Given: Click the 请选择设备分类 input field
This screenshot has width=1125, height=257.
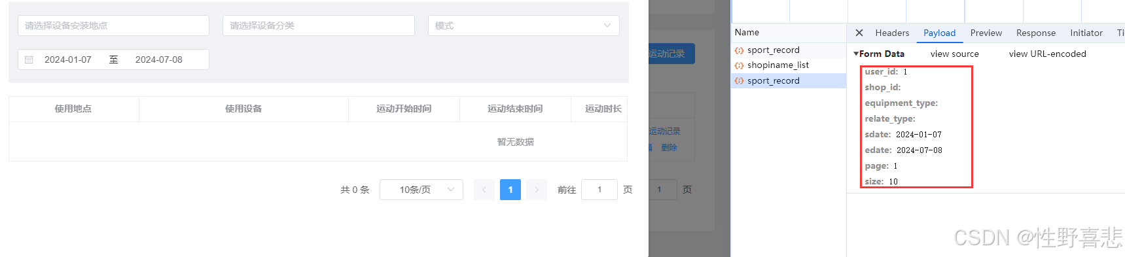Looking at the screenshot, I should point(319,26).
